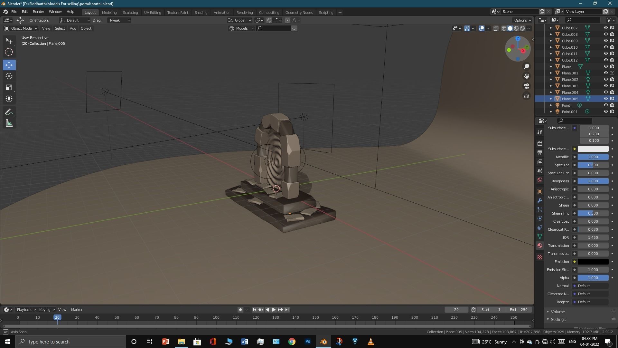Open the World properties tab

pos(540,180)
